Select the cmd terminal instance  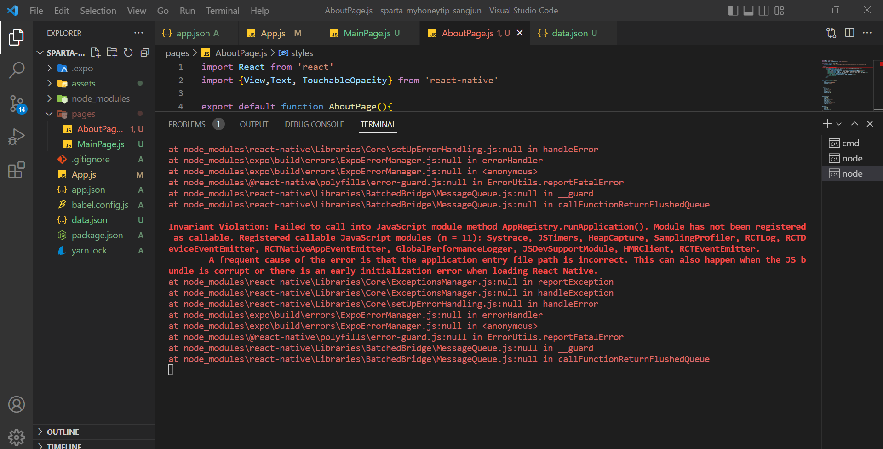pos(852,143)
